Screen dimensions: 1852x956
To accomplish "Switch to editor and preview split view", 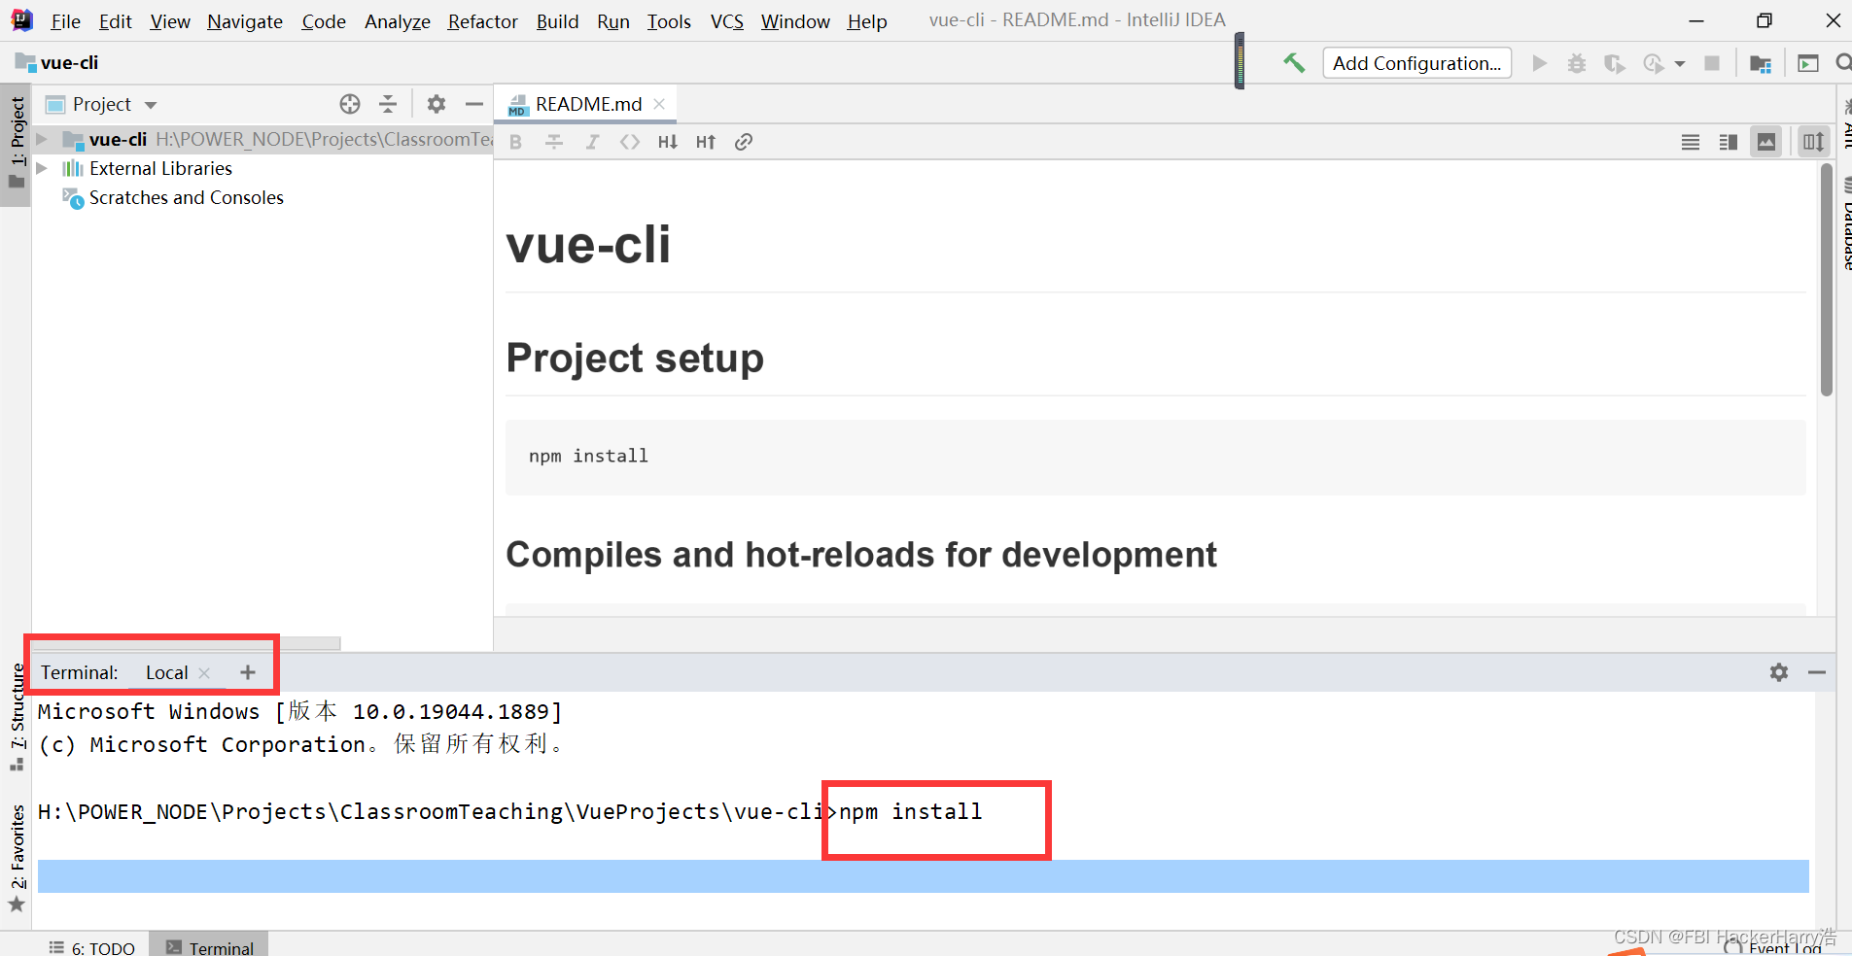I will pyautogui.click(x=1729, y=142).
